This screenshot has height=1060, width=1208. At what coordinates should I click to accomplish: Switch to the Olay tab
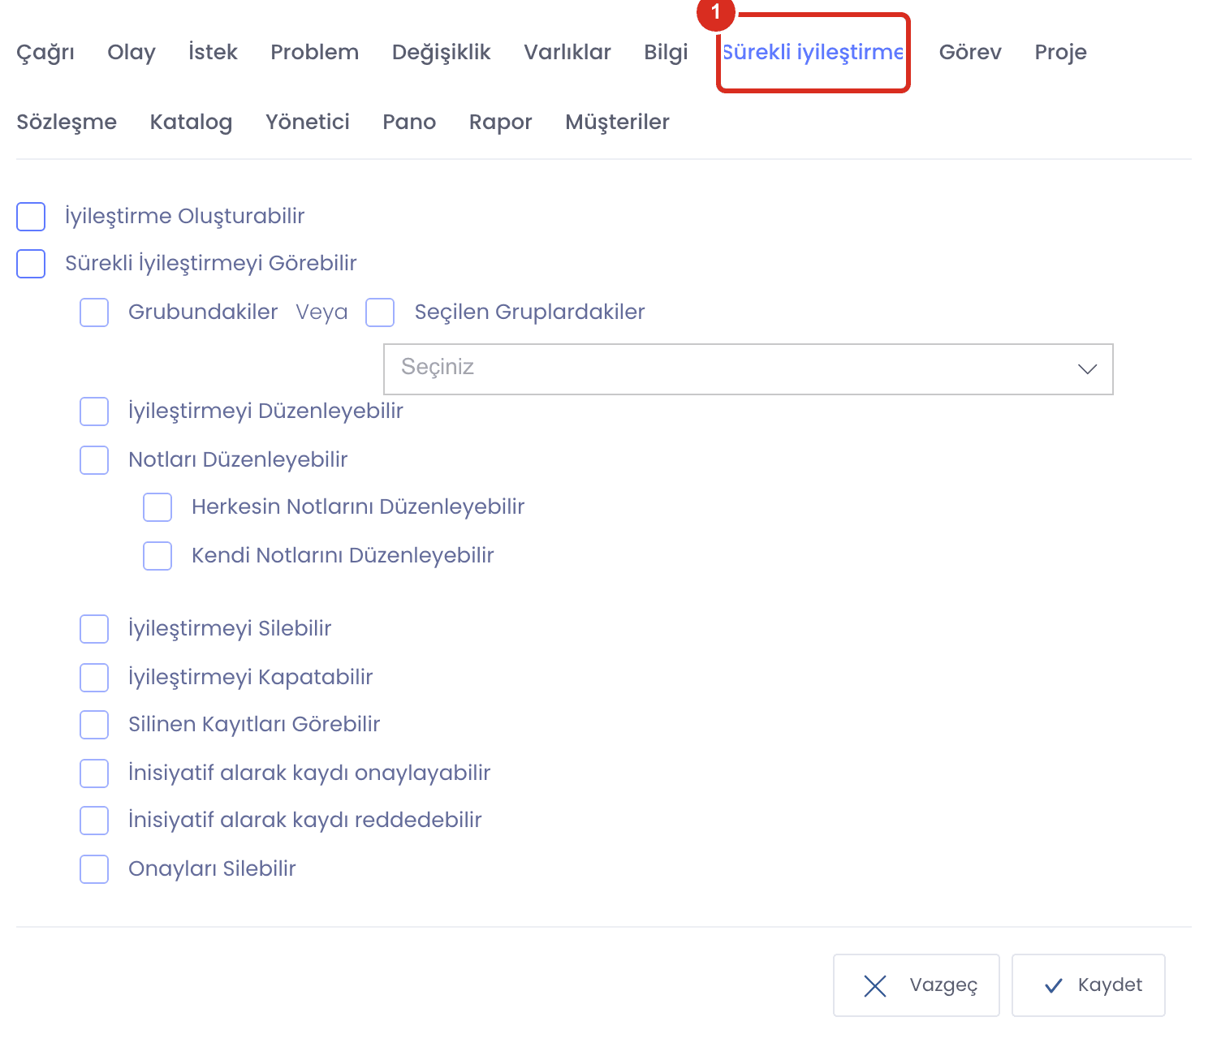pos(132,53)
